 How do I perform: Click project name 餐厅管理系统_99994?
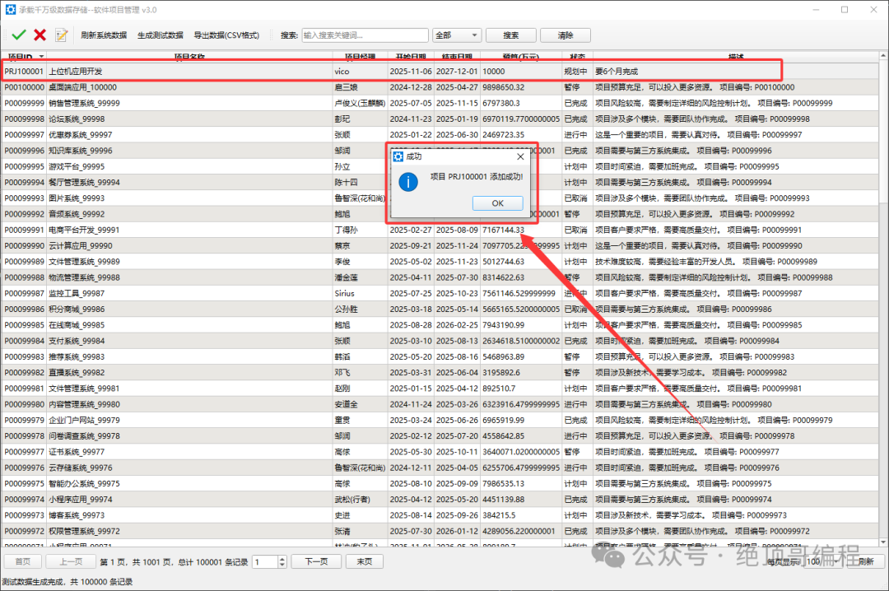pos(84,183)
